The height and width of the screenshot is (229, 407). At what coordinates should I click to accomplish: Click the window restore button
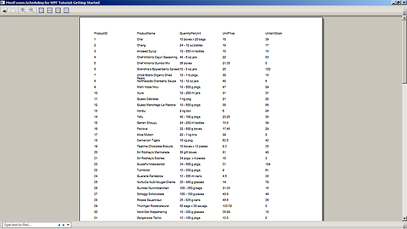(x=399, y=2)
